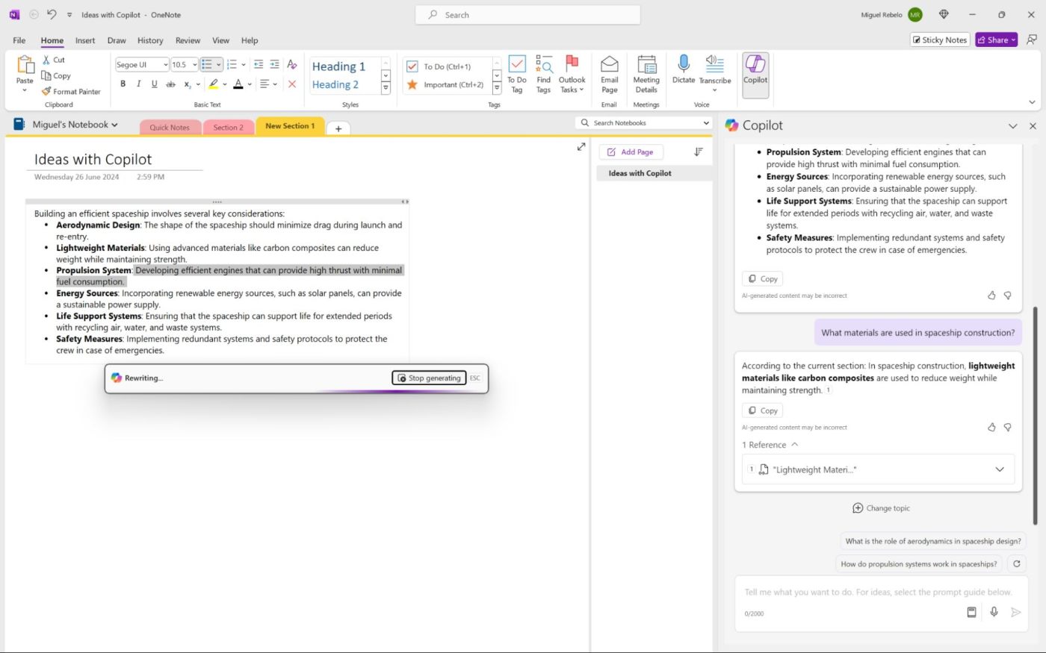The image size is (1046, 653).
Task: Open the Segoe UI font dropdown
Action: pos(165,65)
